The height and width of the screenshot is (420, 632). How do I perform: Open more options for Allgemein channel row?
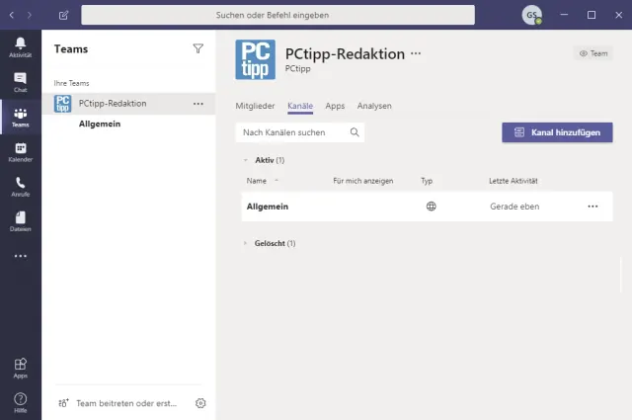click(592, 207)
